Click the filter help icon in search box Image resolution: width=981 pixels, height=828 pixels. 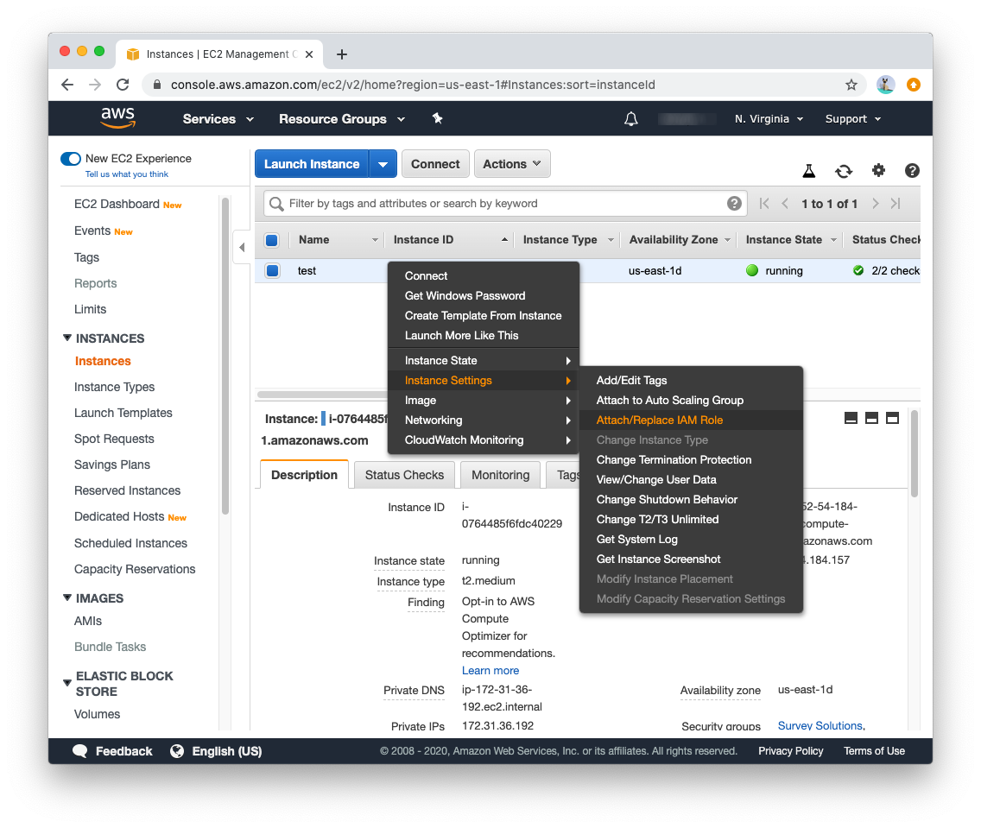tap(734, 203)
